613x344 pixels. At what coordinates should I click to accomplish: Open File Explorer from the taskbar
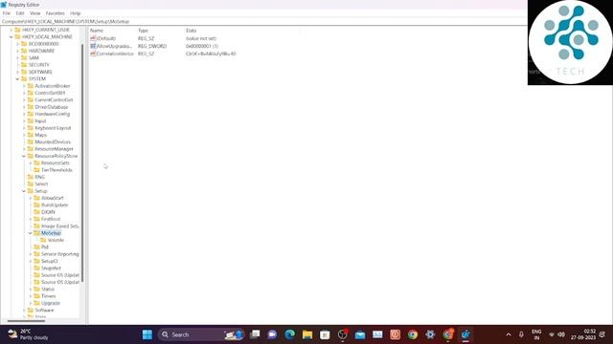pyautogui.click(x=307, y=334)
